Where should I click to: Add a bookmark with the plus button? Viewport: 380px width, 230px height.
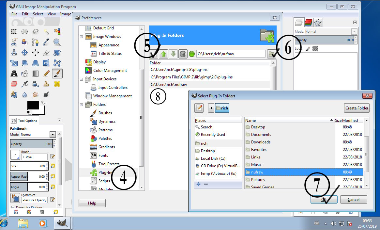pyautogui.click(x=199, y=184)
